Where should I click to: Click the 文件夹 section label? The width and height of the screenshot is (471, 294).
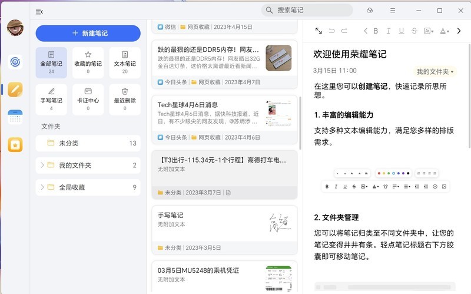[x=51, y=126]
